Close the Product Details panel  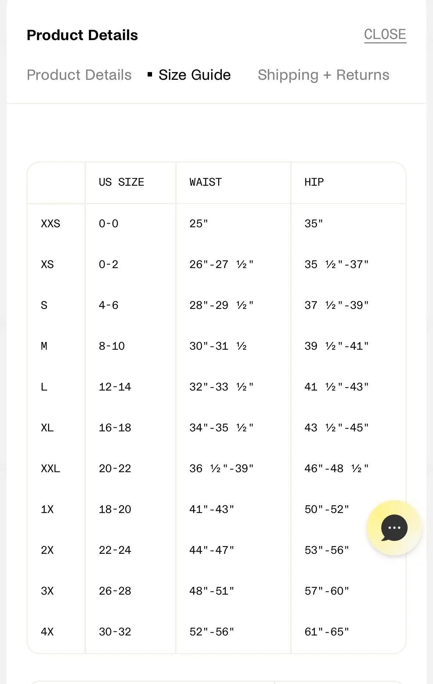[385, 35]
